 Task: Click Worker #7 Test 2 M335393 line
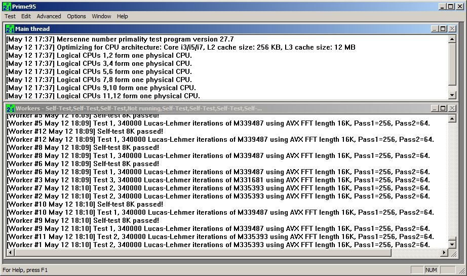click(x=218, y=188)
